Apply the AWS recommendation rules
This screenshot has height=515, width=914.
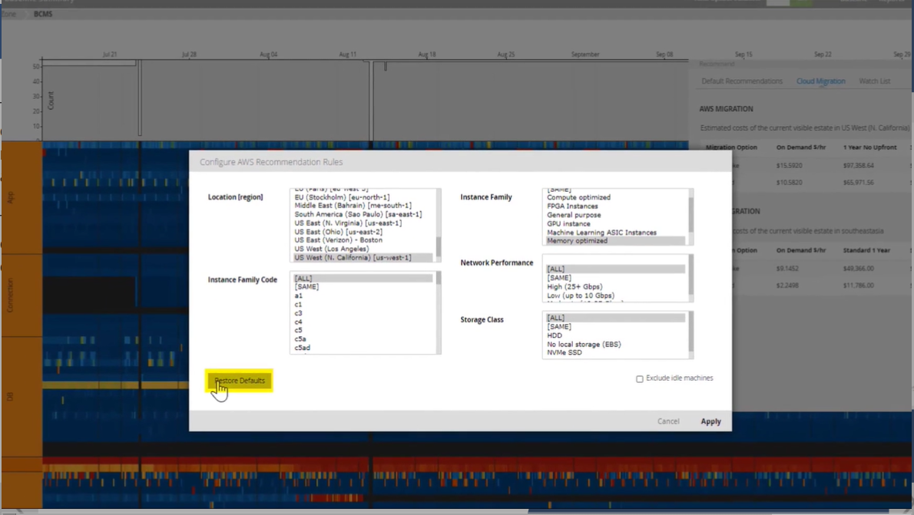[710, 421]
